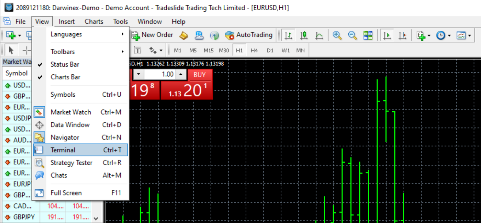Click the 1.13 20 buy price box
This screenshot has height=223, width=481.
pyautogui.click(x=187, y=90)
